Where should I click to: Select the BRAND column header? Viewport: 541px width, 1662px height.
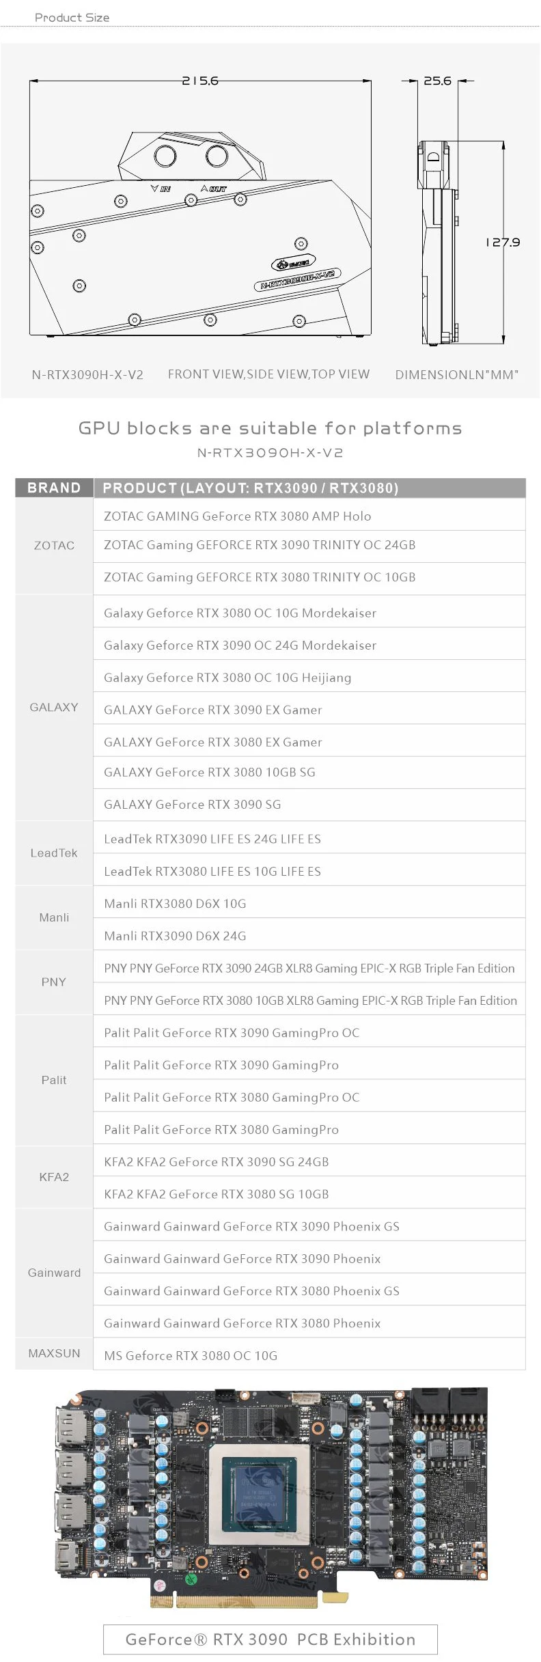[54, 488]
